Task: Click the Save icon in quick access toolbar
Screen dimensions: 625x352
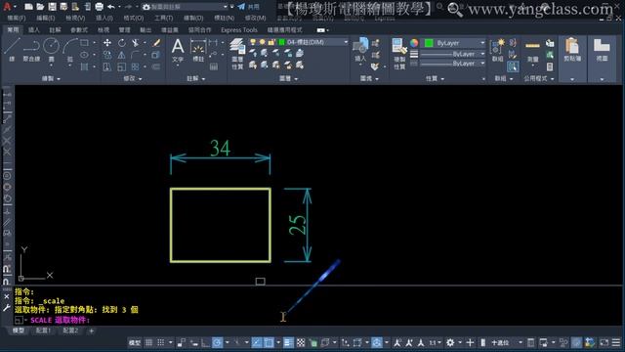Action: point(52,7)
